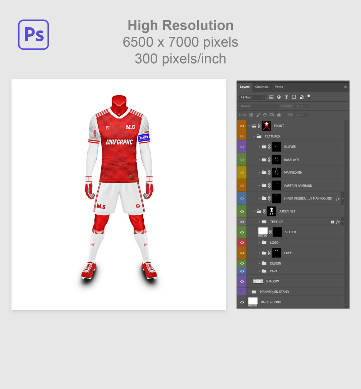361x389 pixels.
Task: Click the Fill 100% value field
Action: pos(300,115)
